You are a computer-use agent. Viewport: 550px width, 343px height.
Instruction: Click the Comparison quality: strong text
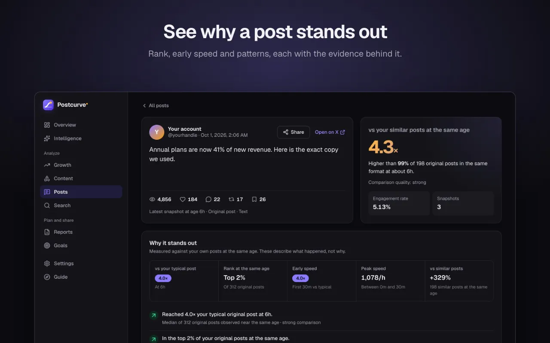[x=397, y=182]
